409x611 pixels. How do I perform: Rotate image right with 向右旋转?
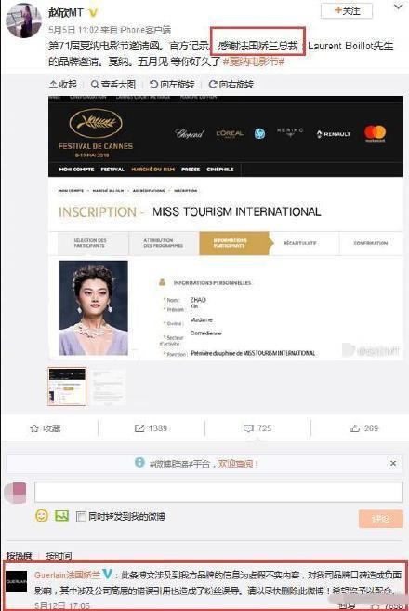(x=231, y=84)
